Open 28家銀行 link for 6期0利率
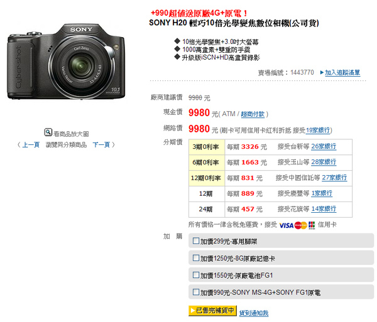The height and width of the screenshot is (322, 377). tap(324, 162)
